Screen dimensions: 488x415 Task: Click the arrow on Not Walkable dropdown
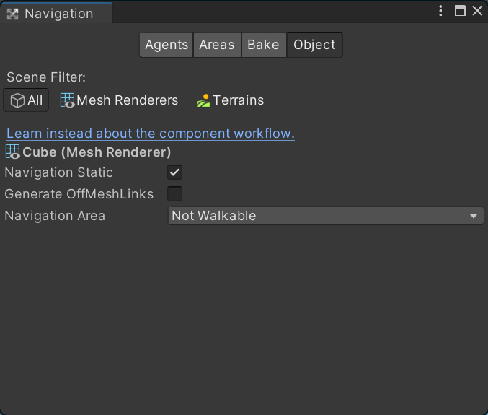click(x=474, y=216)
